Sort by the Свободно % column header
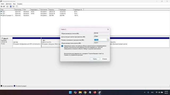This screenshot has height=95, width=170. (79, 9)
